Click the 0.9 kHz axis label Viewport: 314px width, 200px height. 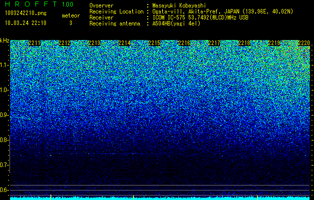click(x=4, y=115)
